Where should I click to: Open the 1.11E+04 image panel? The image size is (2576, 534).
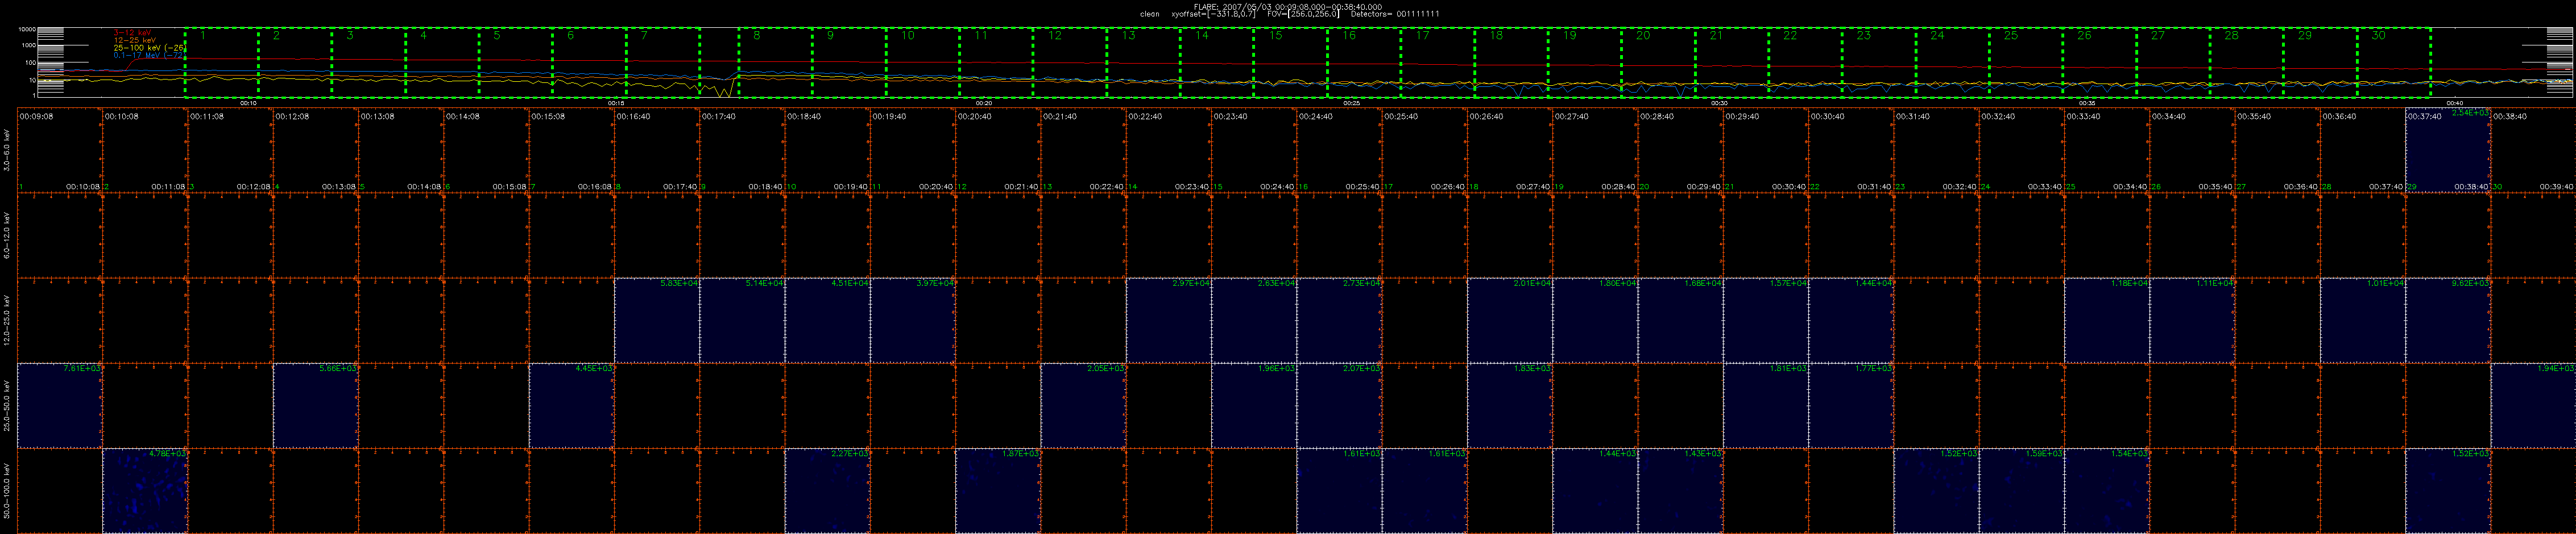2193,320
